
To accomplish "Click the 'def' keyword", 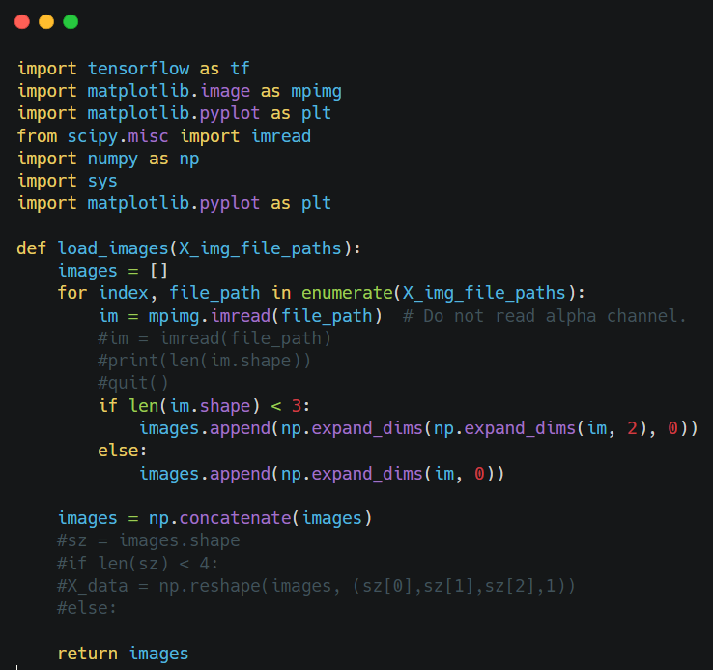I will click(x=31, y=248).
